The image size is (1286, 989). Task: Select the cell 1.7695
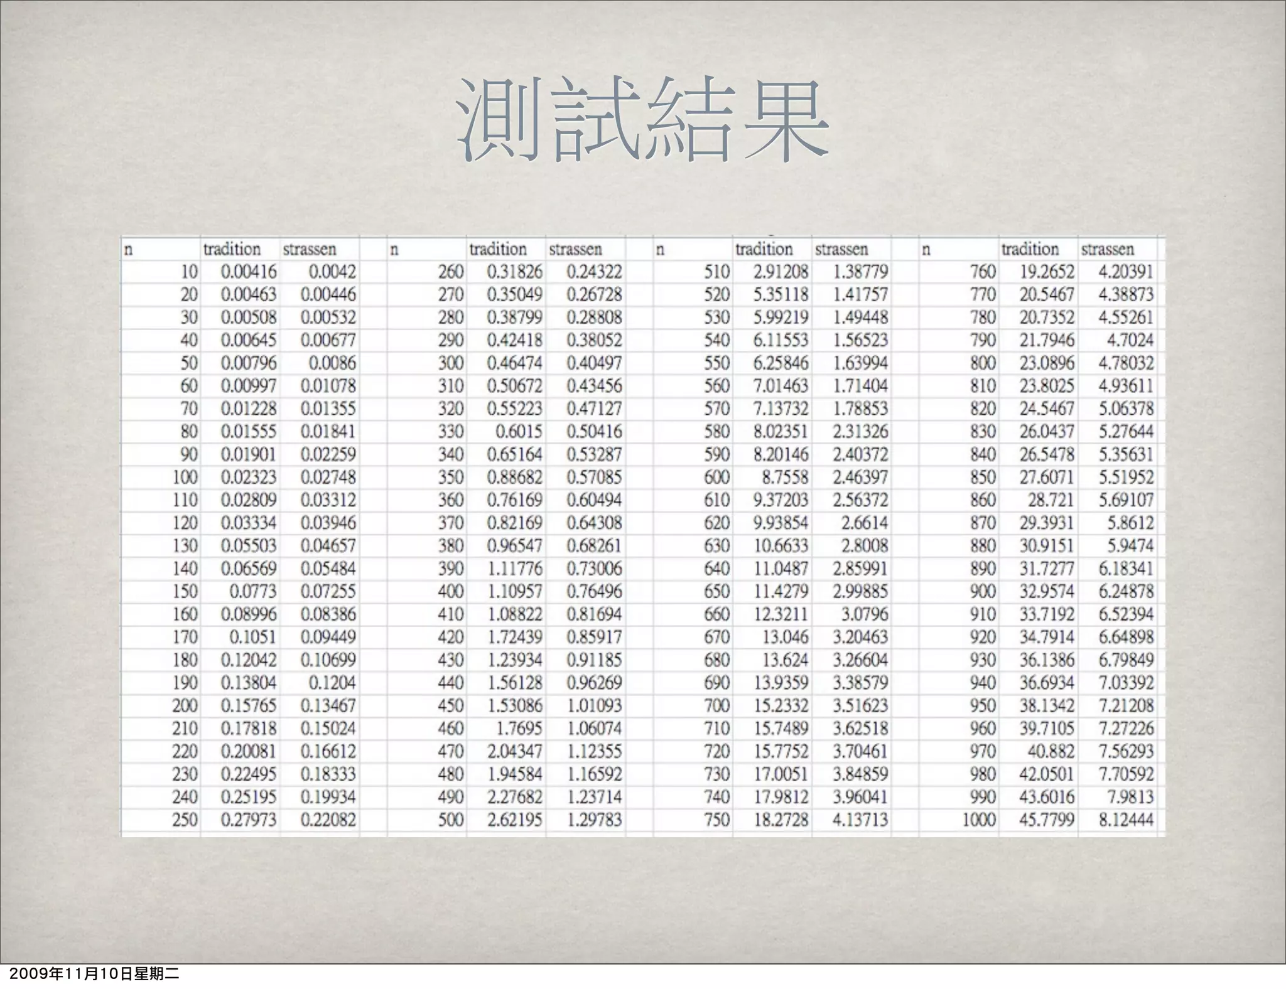(x=519, y=729)
